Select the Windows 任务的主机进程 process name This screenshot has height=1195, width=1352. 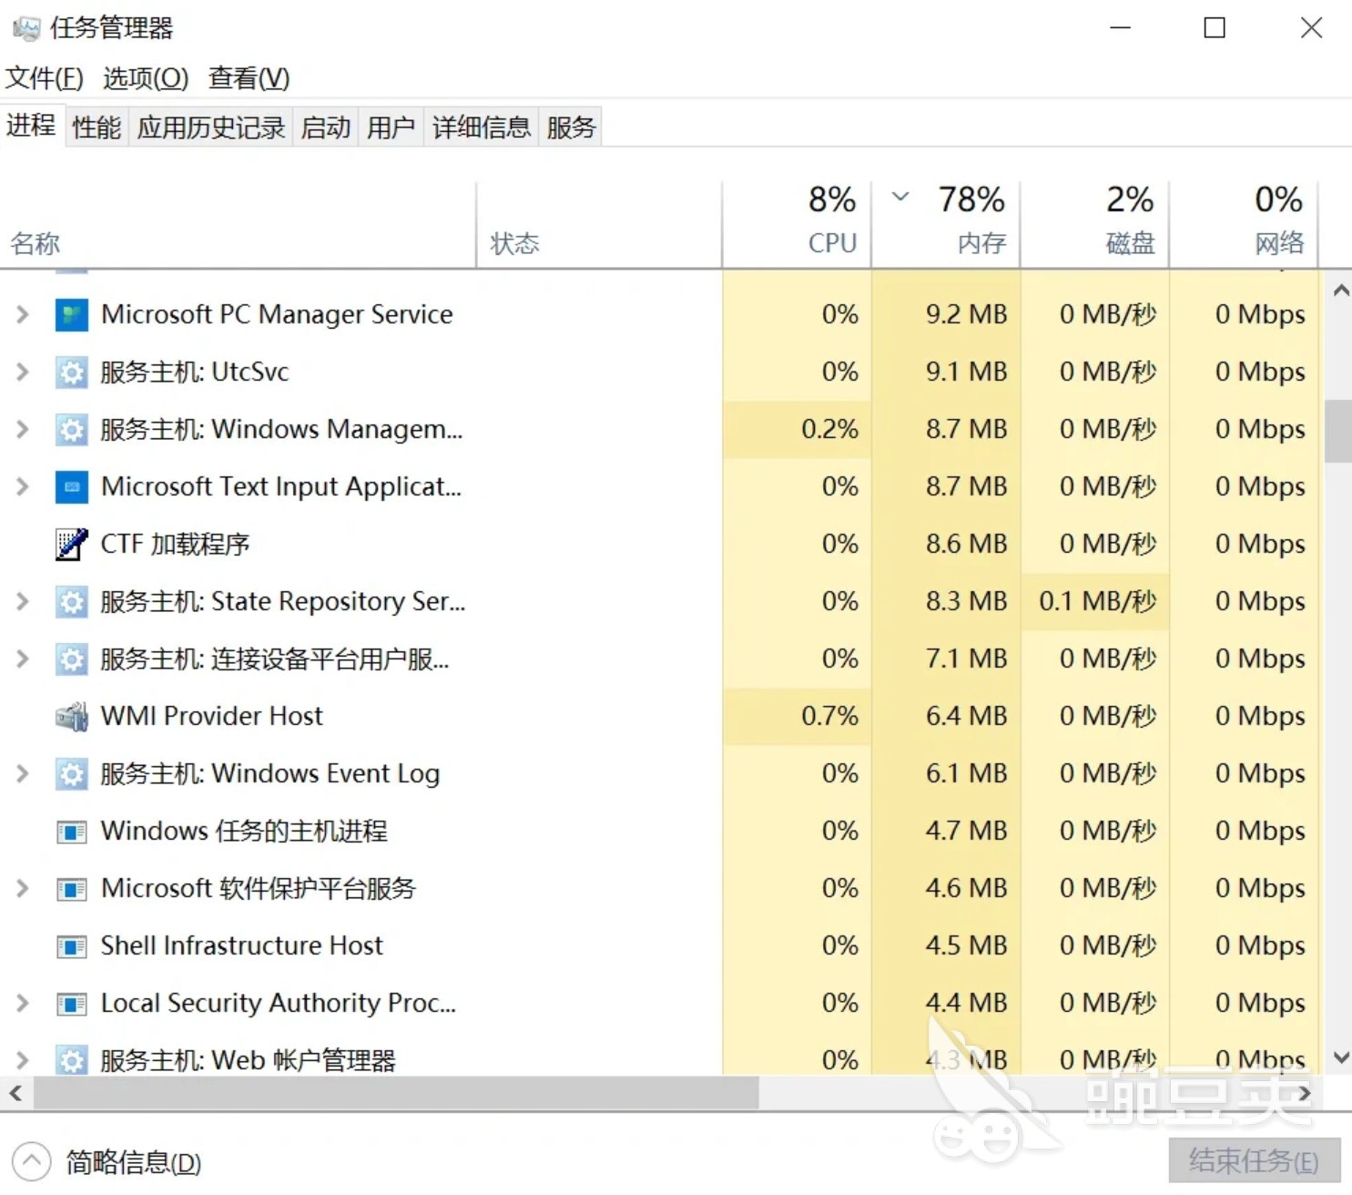point(244,832)
